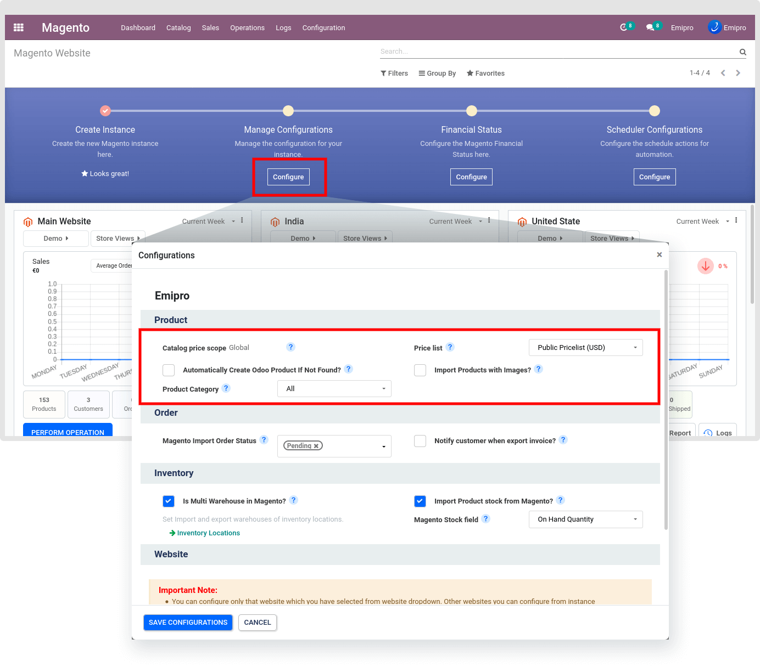Click SAVE CONFIGURATIONS button
Screen dimensions: 760x667
coord(188,623)
